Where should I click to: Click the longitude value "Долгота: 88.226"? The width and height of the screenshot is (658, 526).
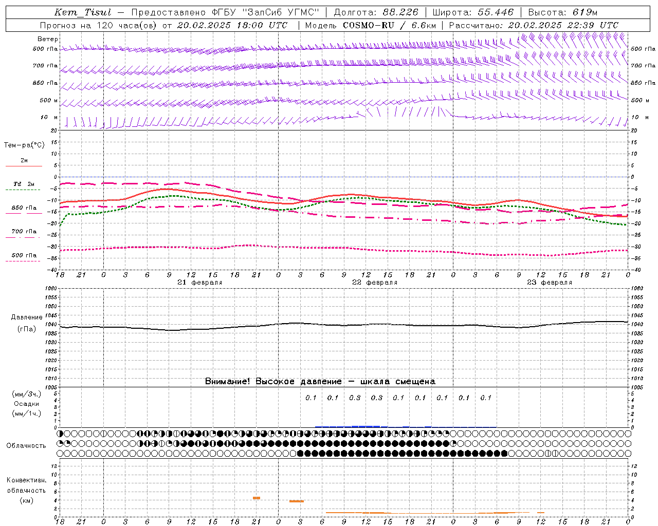click(x=376, y=12)
